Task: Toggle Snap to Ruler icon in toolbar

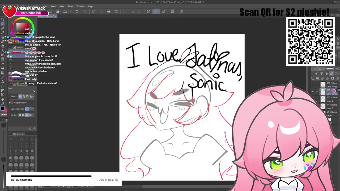Action: [x=149, y=11]
